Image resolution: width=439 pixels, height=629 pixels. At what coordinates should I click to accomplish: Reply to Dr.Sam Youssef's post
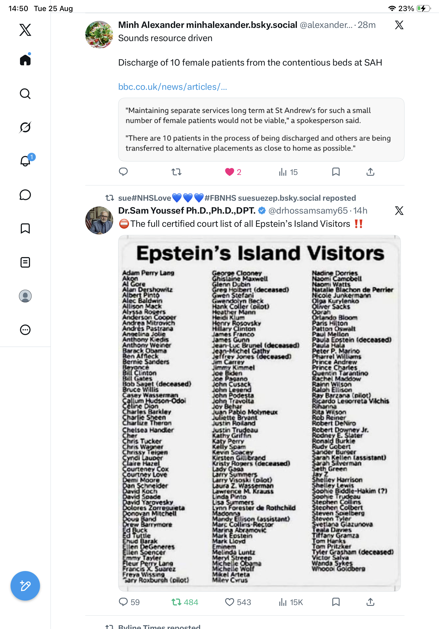tap(123, 602)
